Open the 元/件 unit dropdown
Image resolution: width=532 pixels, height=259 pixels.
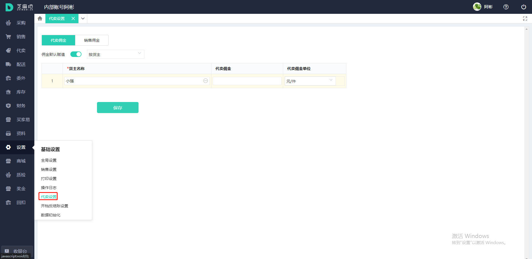coord(310,81)
